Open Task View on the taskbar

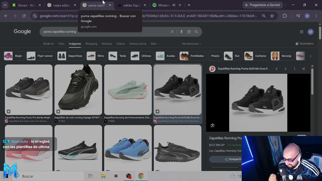coord(91,176)
